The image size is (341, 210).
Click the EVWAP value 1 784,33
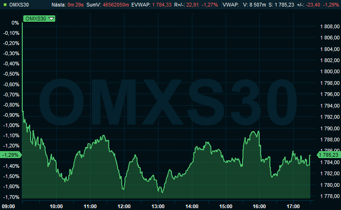coord(162,5)
